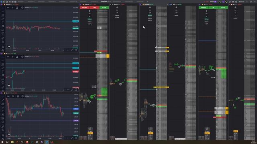Screen dimensions: 257x144
Task: Click the purple horizontal line label on bottom chart
Action: [x=76, y=121]
